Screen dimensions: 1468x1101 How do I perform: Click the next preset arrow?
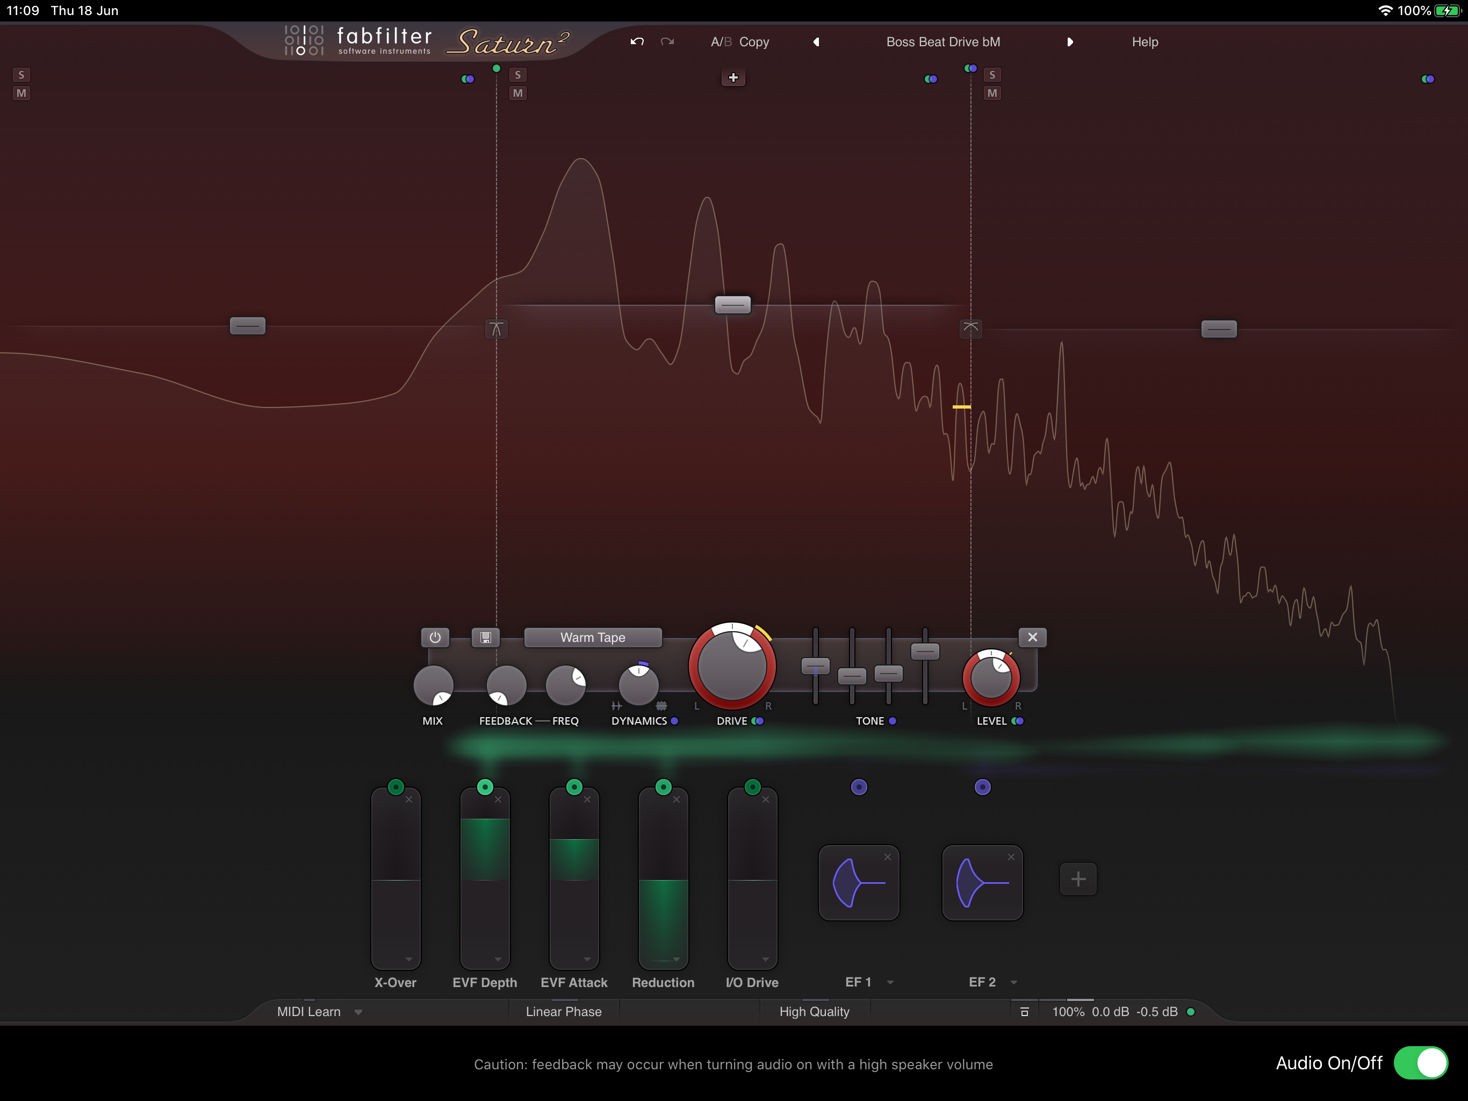click(x=1069, y=42)
